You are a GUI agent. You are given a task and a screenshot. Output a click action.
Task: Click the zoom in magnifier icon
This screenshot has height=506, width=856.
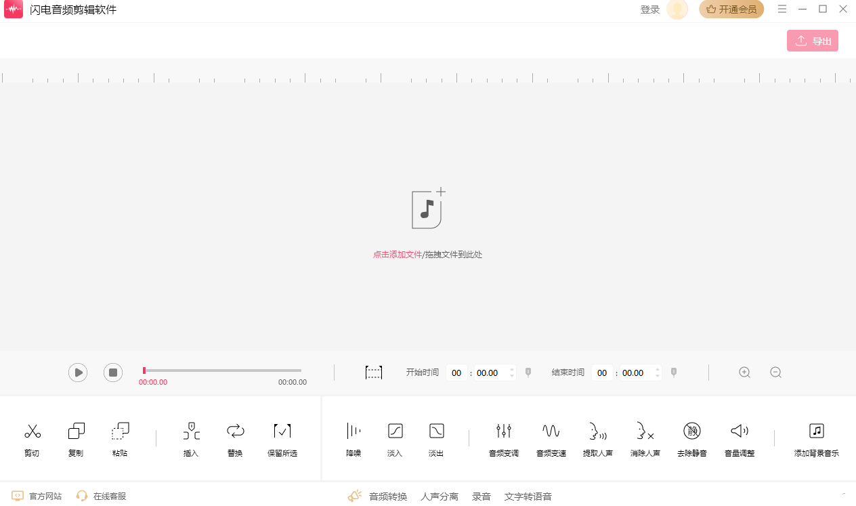pyautogui.click(x=744, y=373)
